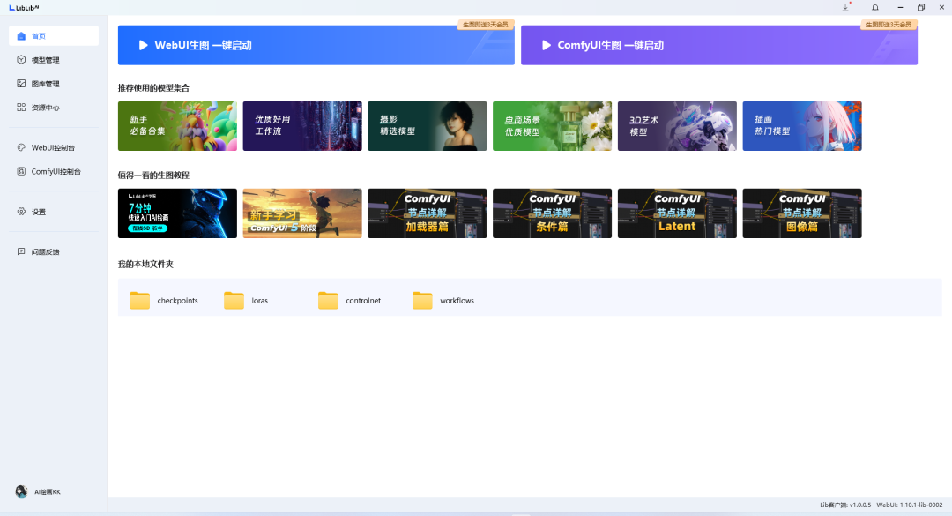Click the home icon in sidebar
This screenshot has height=516, width=952.
click(21, 36)
